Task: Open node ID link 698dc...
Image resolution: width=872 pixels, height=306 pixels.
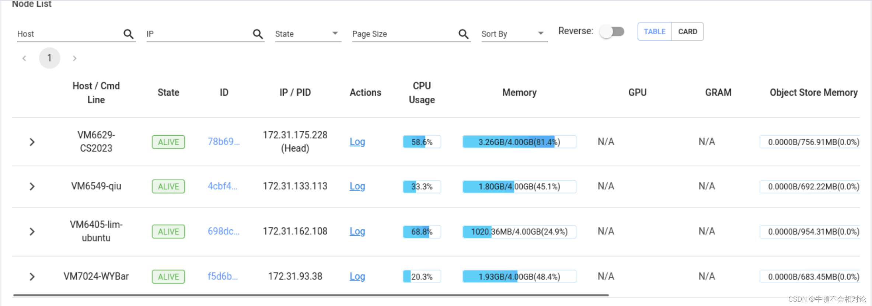Action: [224, 231]
